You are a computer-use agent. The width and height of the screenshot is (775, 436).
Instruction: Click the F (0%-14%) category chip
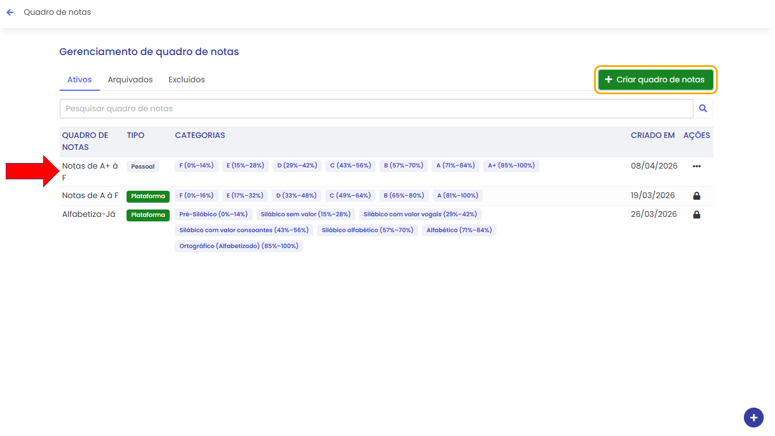tap(196, 166)
